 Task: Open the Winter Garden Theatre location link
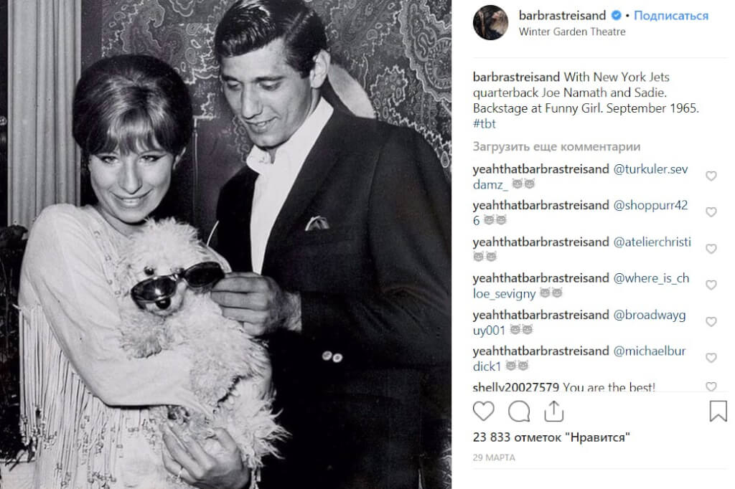[572, 32]
